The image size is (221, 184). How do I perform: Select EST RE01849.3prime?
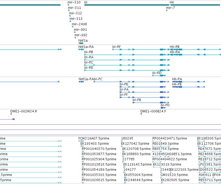pos(165,144)
